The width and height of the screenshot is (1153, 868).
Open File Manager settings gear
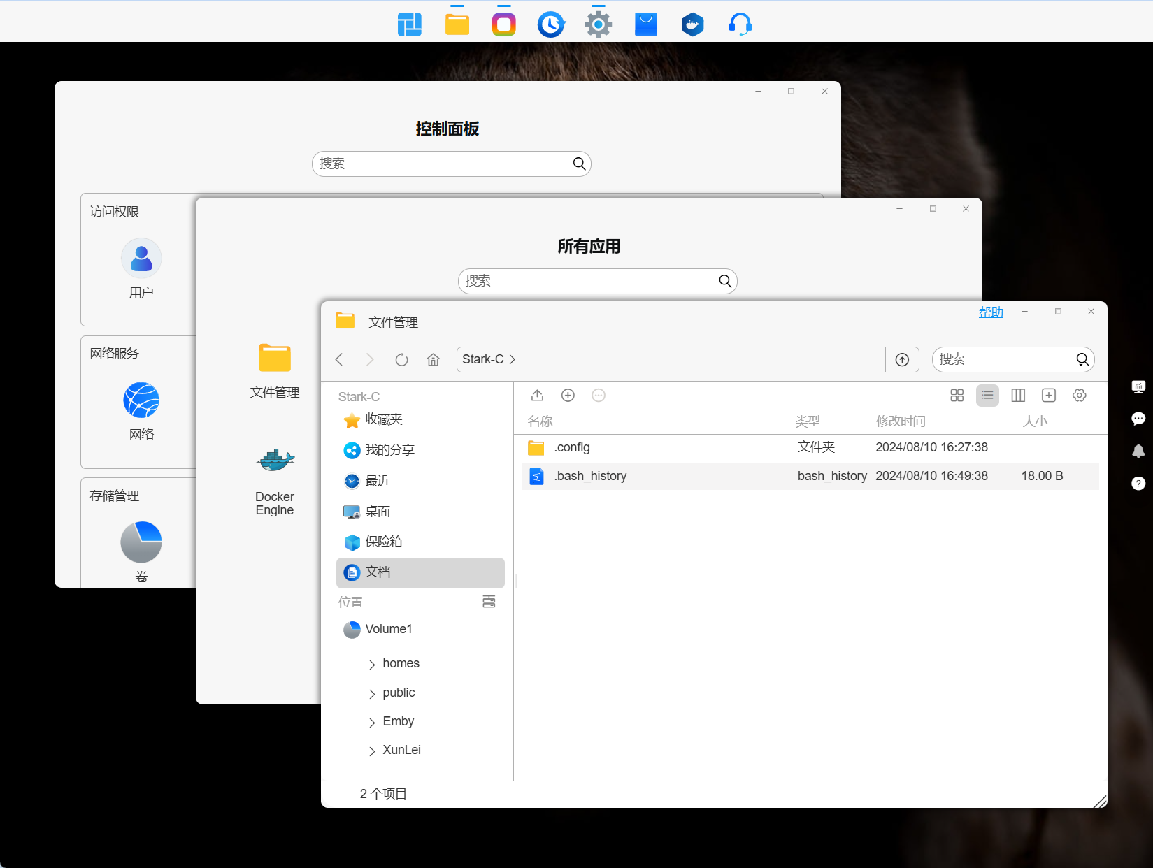(1080, 396)
